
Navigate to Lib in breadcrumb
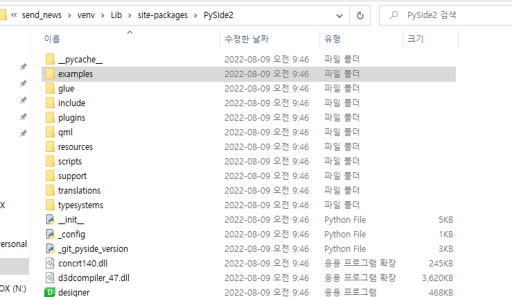(116, 15)
